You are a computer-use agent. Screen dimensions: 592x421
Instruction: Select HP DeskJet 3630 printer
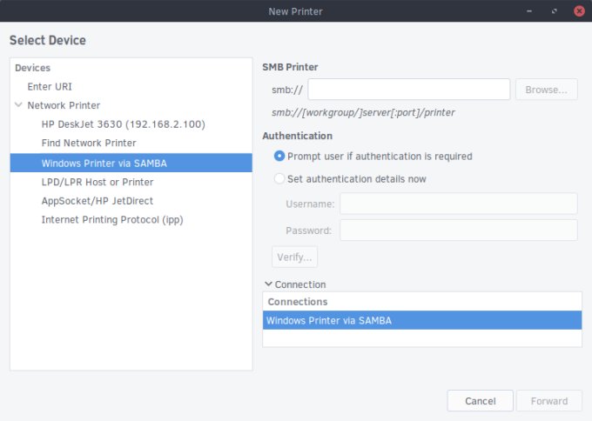123,124
